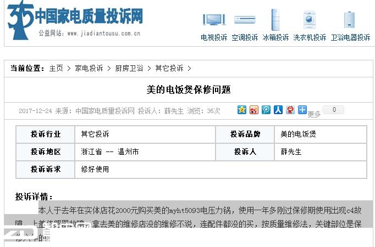Share to Renren icon
The height and width of the screenshot is (247, 375).
278,110
